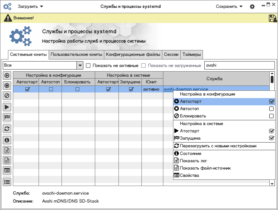Click the properties list icon at toolbar bottom
Viewport: 278px width, 210px height.
(7, 170)
